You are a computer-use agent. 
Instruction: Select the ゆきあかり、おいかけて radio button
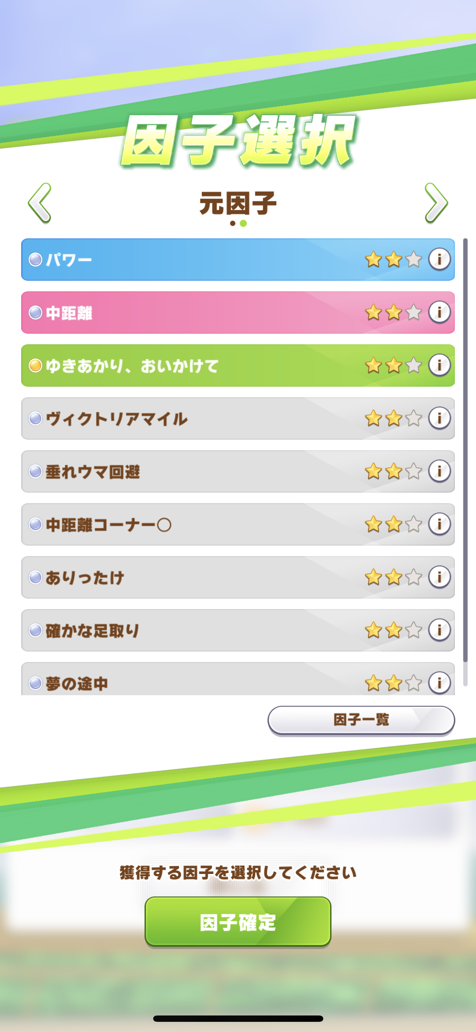coord(36,365)
